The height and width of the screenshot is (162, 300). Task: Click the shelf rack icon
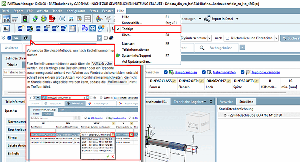88,19
